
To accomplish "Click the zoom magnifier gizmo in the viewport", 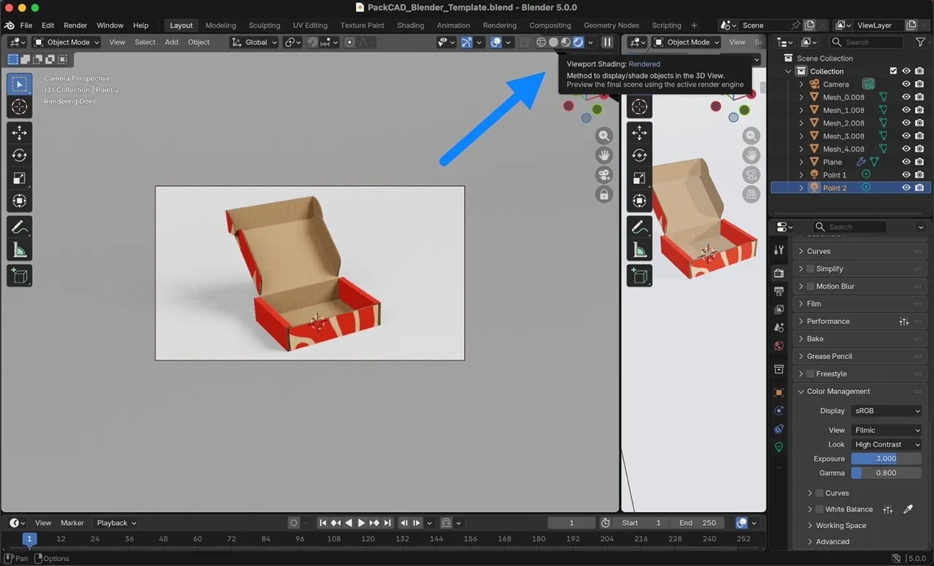I will pos(603,135).
